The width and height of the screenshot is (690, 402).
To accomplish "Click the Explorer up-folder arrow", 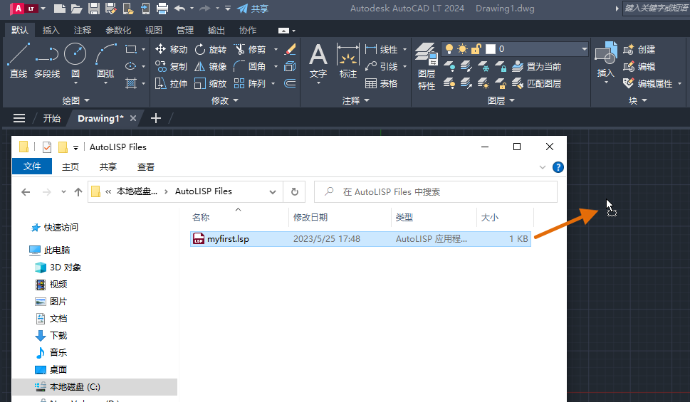I will coord(78,192).
